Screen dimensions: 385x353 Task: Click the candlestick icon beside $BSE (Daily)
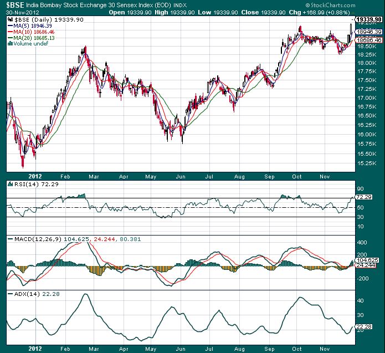pyautogui.click(x=11, y=19)
